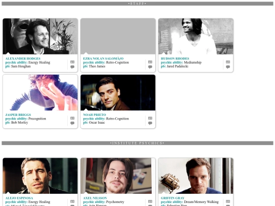Follow the Axel Nilsson name link
Viewport: 275px width, 206px height.
pos(95,198)
